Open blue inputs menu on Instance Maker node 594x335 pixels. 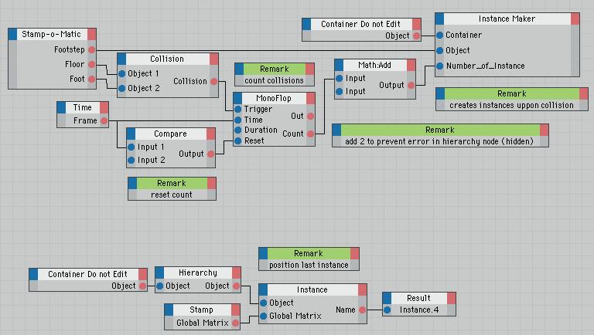point(439,19)
